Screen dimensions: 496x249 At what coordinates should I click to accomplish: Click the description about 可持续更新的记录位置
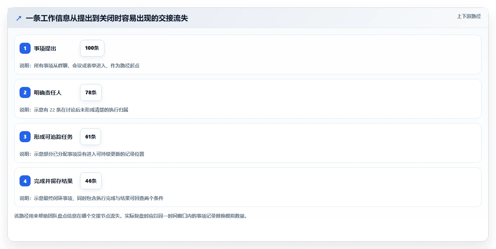(x=82, y=154)
